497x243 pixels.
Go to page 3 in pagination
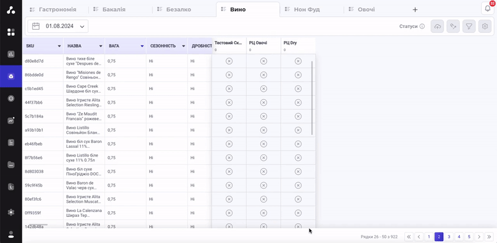coord(449,237)
